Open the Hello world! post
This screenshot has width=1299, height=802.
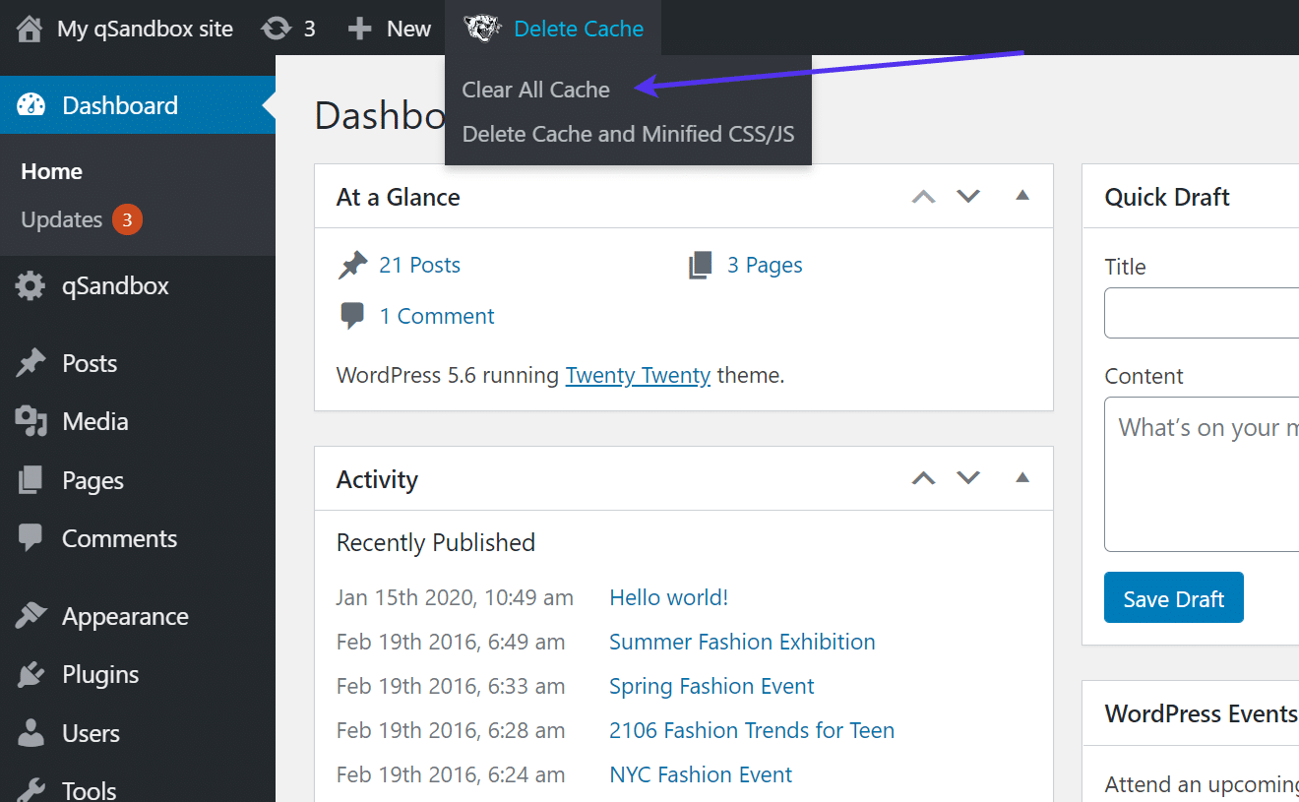pyautogui.click(x=668, y=596)
